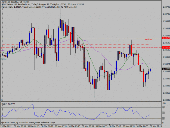Click the "ADR 1.00 20051027 01 Mod 01" indicator title
This screenshot has height=128, width=170.
(16, 2)
